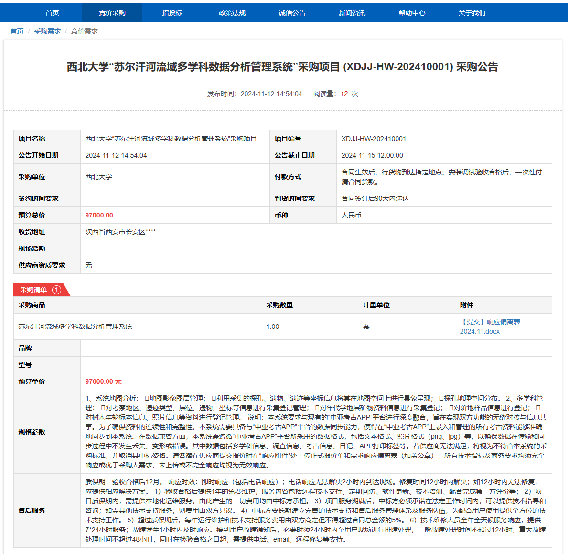Go back to 采购需求 via breadcrumb
568x554 pixels.
point(47,31)
